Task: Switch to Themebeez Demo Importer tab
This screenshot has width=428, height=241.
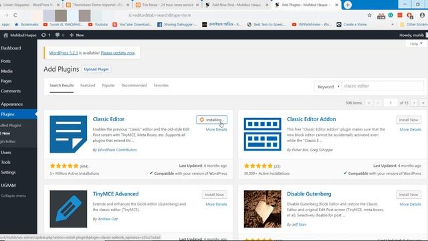Action: [x=98, y=5]
